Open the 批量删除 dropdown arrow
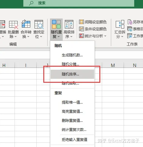 coord(16,36)
